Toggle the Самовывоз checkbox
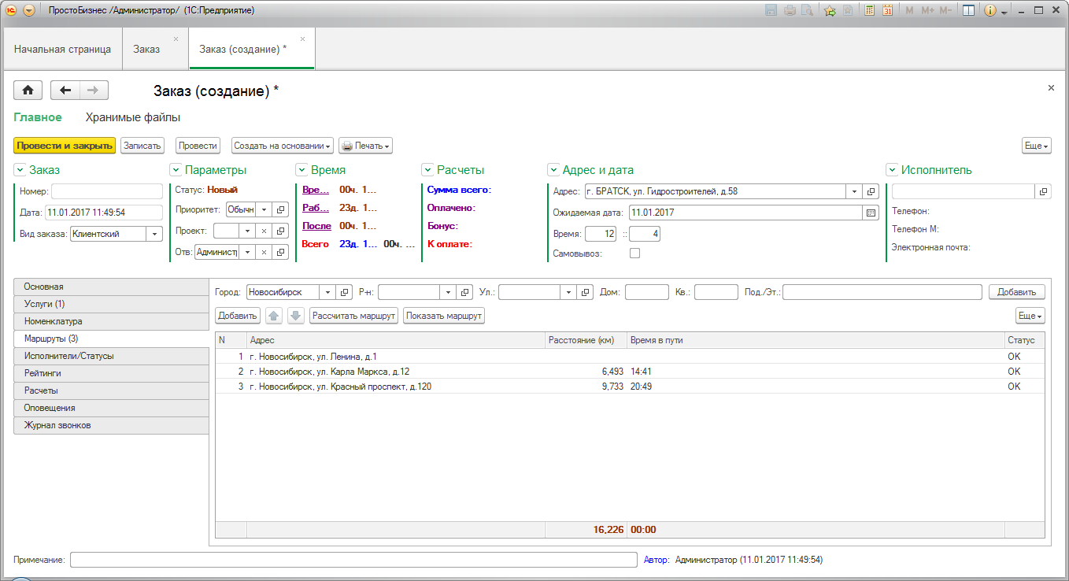The image size is (1069, 581). coord(634,253)
